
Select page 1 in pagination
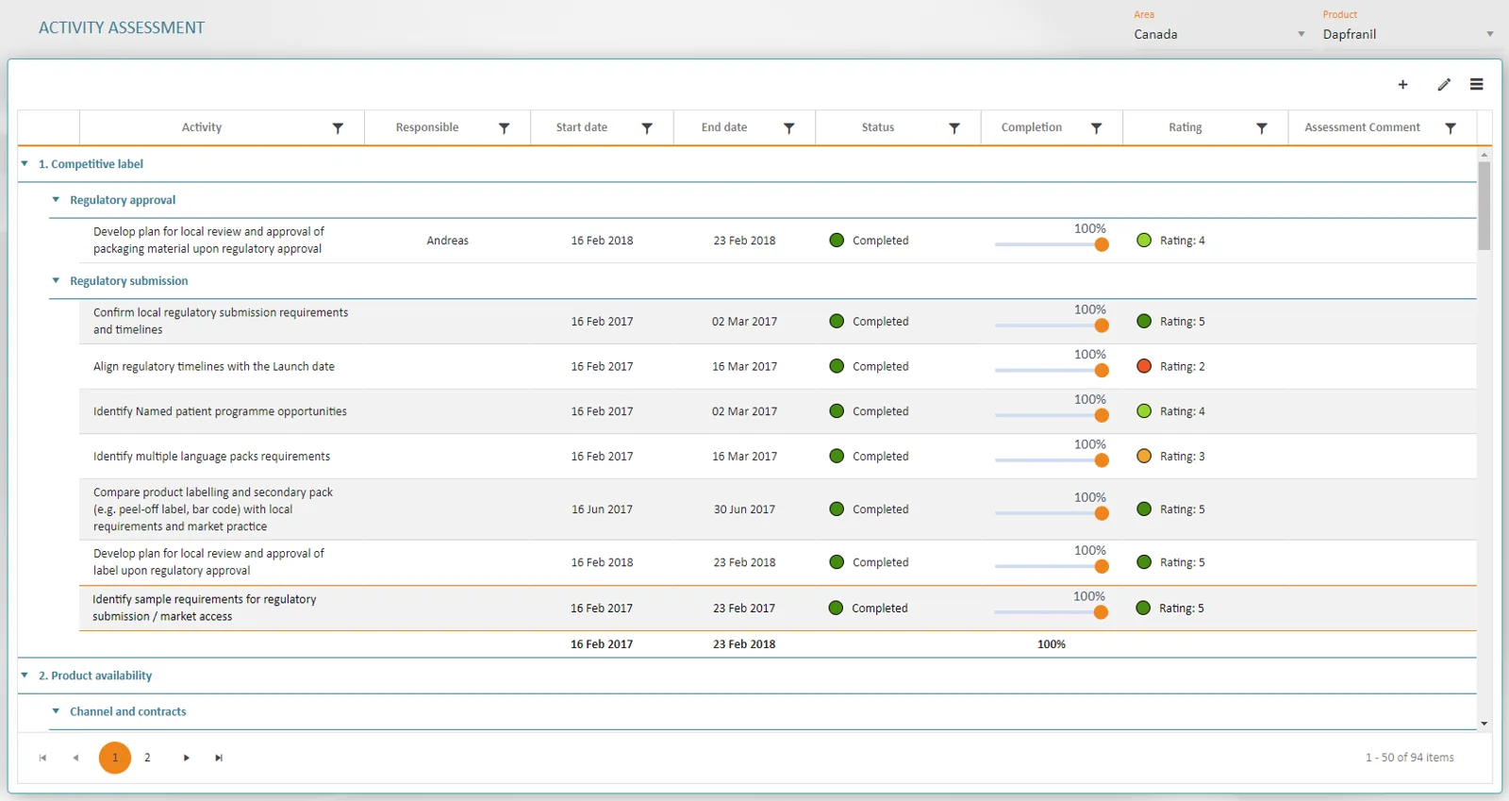[115, 758]
